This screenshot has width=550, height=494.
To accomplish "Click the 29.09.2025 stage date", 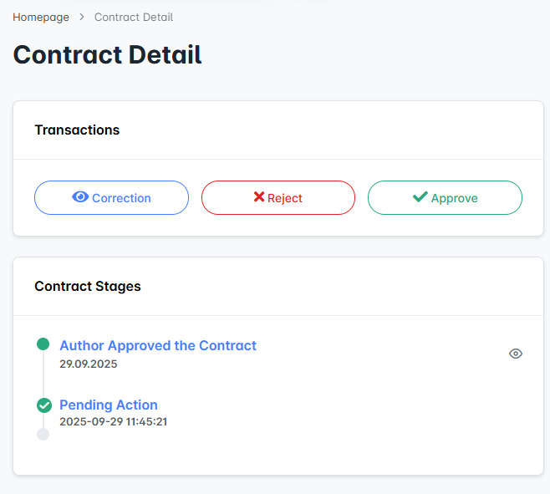I will (89, 364).
